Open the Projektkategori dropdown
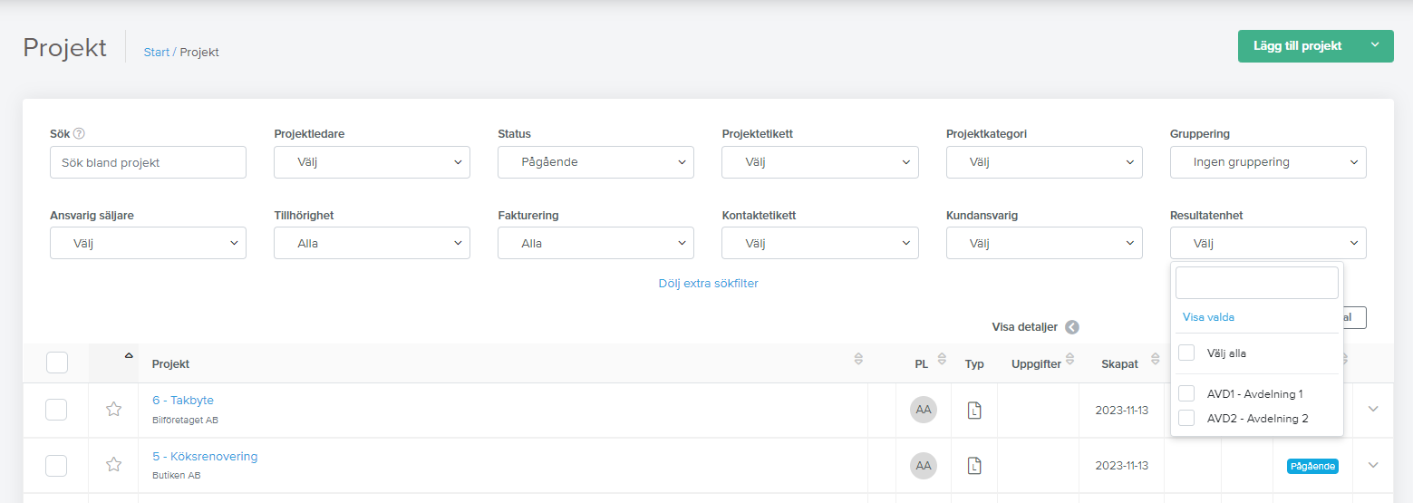This screenshot has height=503, width=1413. click(1044, 162)
